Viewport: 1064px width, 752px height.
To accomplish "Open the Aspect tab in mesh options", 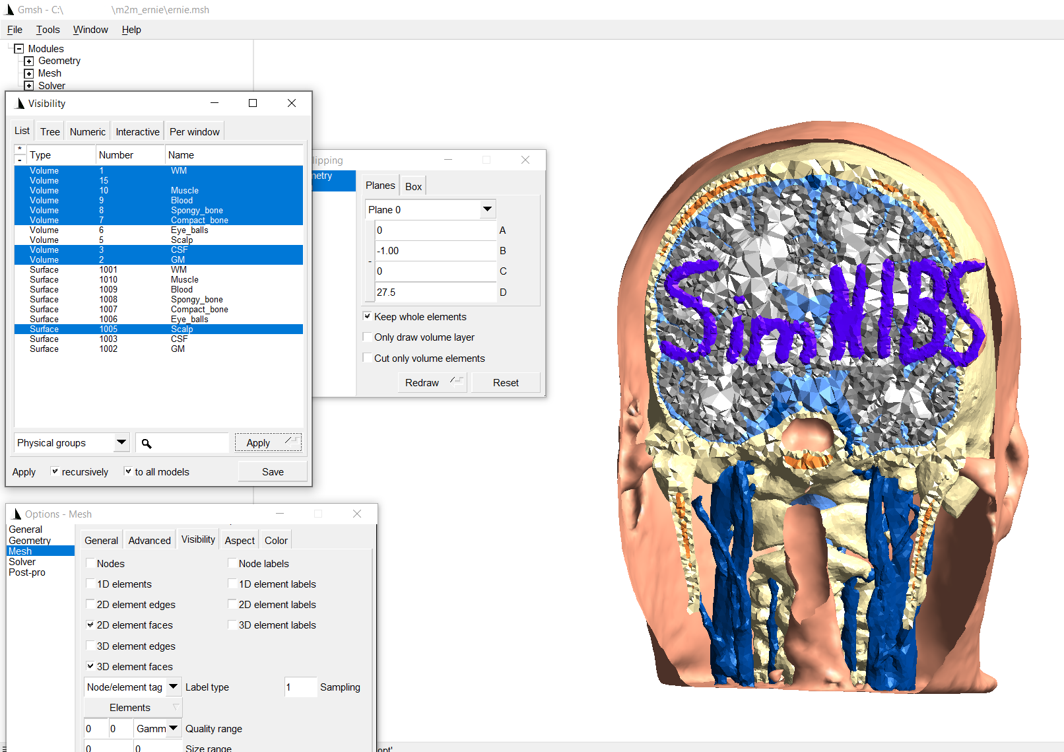I will click(x=240, y=540).
